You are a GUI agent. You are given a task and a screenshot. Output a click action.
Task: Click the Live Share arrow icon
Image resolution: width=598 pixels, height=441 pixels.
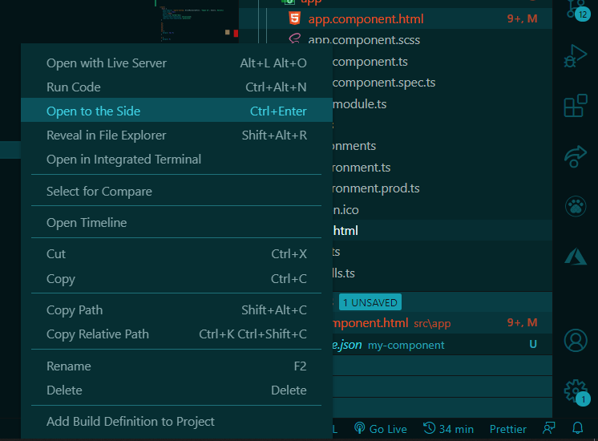tap(576, 156)
